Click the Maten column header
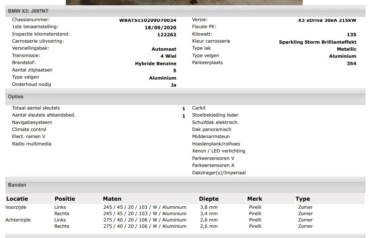The width and height of the screenshot is (369, 238). (112, 199)
